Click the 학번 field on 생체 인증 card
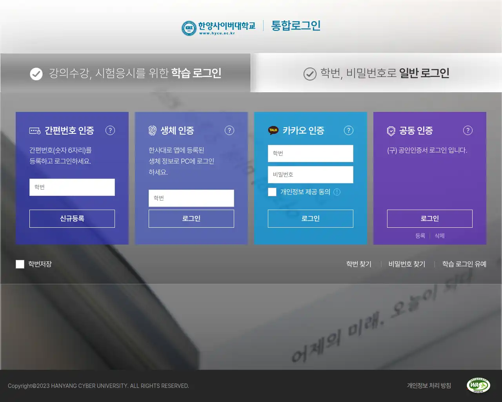Image resolution: width=502 pixels, height=402 pixels. [191, 198]
